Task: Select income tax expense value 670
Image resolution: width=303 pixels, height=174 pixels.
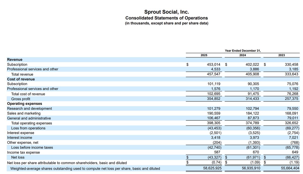Action: pos(256,152)
